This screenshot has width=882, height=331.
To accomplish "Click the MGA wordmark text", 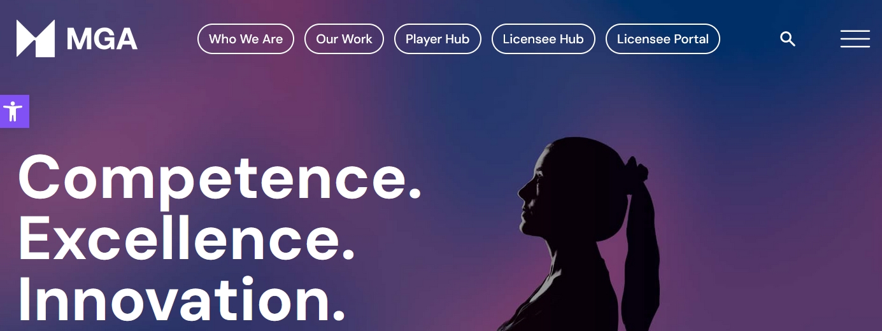I will [102, 40].
